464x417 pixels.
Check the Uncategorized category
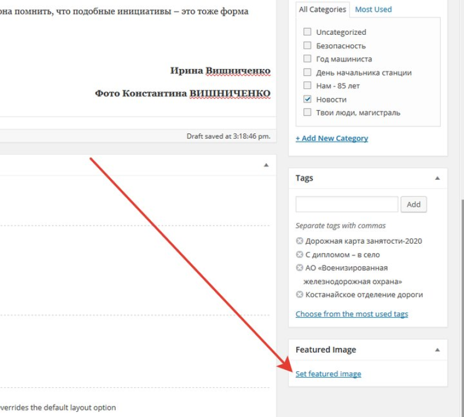[307, 32]
